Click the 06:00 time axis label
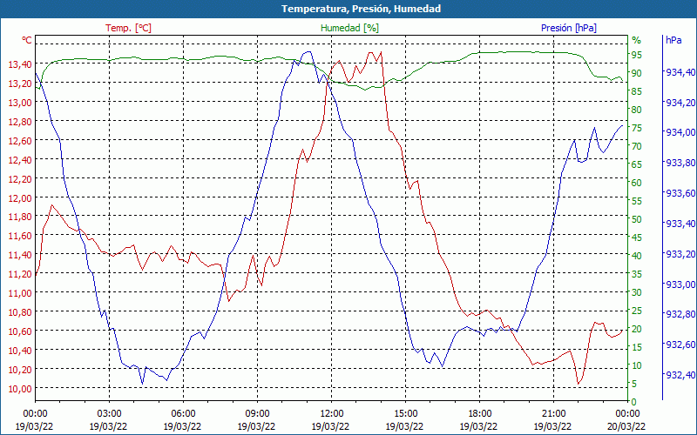The width and height of the screenshot is (697, 435). click(183, 414)
